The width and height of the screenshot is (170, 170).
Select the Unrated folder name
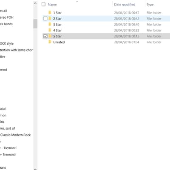(x=59, y=42)
